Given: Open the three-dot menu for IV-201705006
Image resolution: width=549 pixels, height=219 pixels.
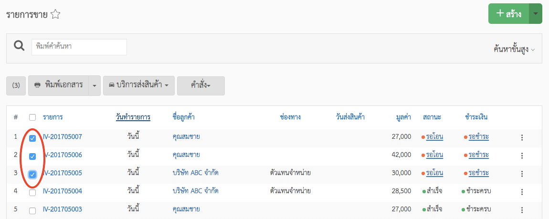Looking at the screenshot, I should point(522,156).
